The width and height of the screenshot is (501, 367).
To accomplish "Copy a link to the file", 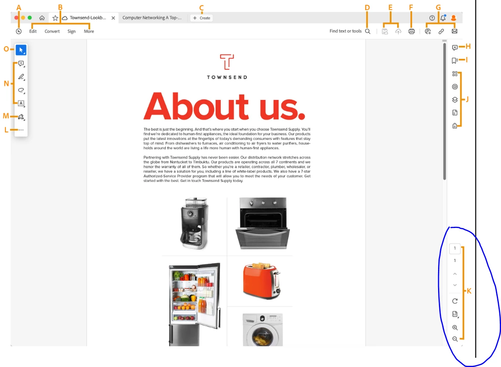I will pyautogui.click(x=441, y=31).
